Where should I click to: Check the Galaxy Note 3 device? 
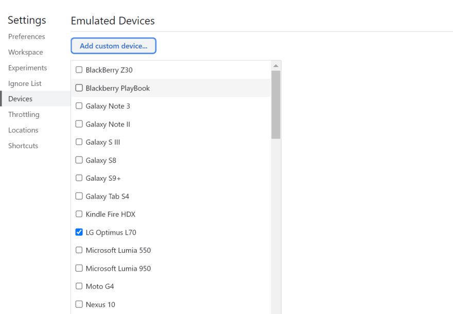79,106
